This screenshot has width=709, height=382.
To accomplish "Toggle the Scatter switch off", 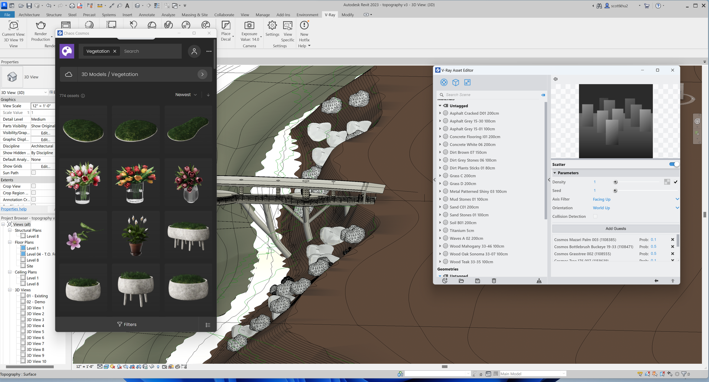I will [674, 164].
